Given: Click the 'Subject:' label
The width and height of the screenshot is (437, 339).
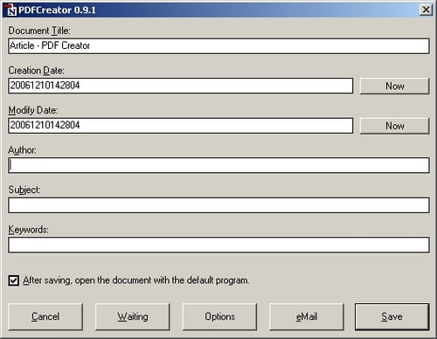Looking at the screenshot, I should pyautogui.click(x=24, y=190).
